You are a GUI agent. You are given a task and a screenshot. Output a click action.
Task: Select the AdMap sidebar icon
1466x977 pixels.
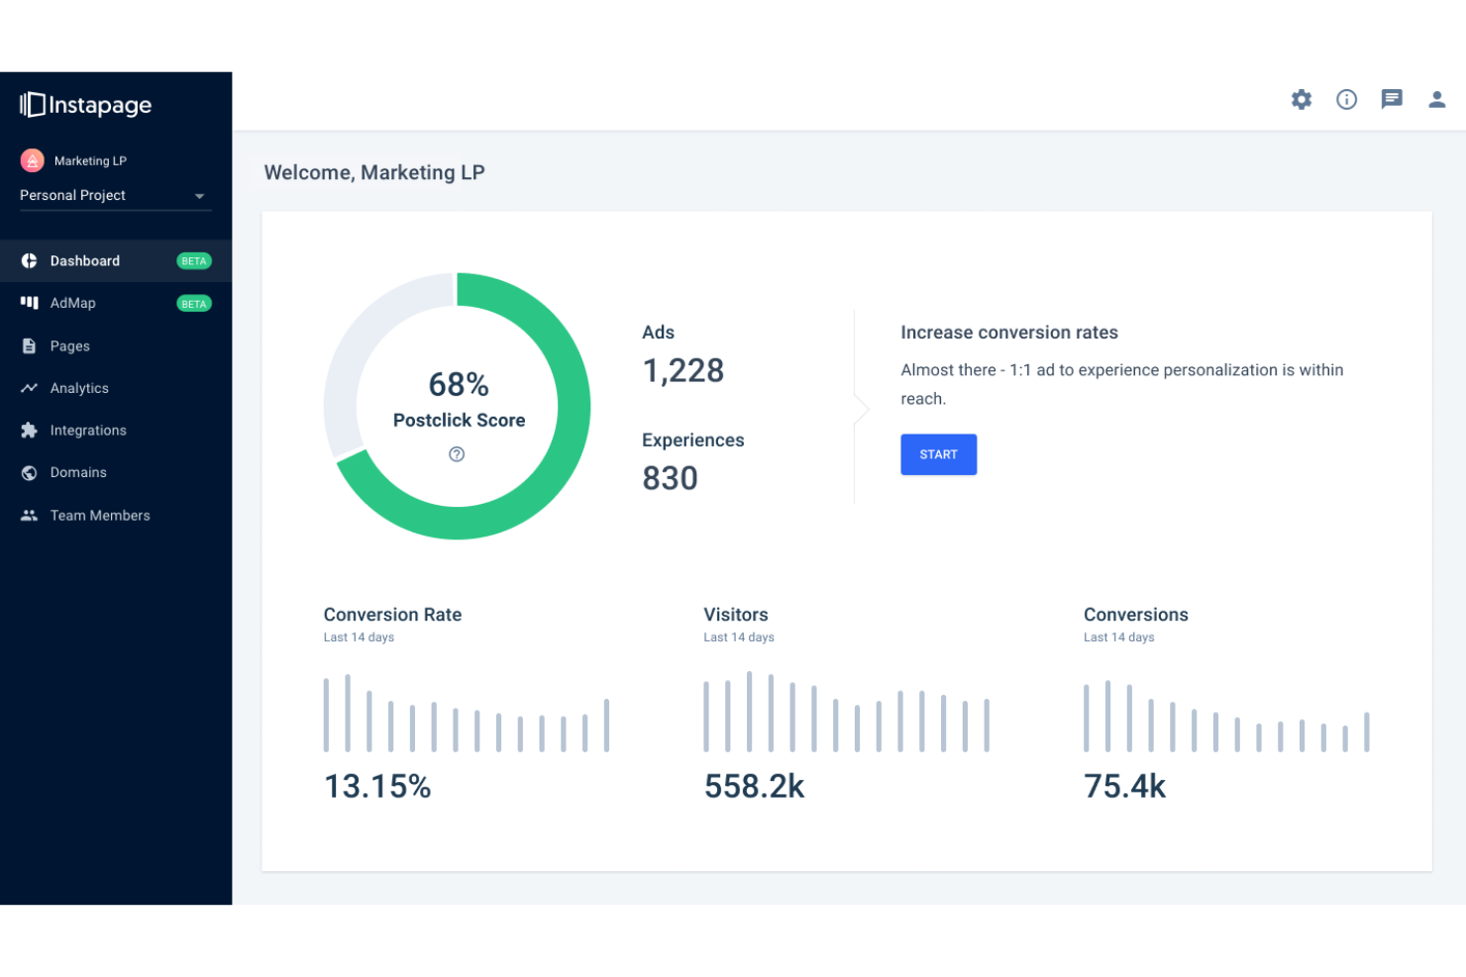(x=30, y=303)
